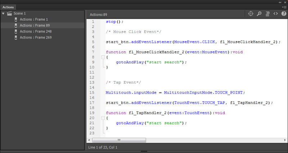Image resolution: width=288 pixels, height=153 pixels.
Task: Collapse panel with double-arrow icon
Action: [x=280, y=3]
